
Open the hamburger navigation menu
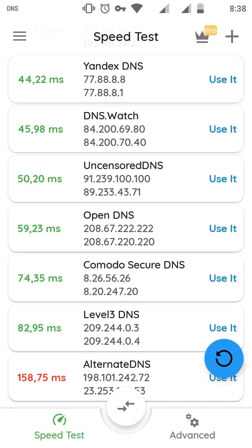(x=20, y=36)
